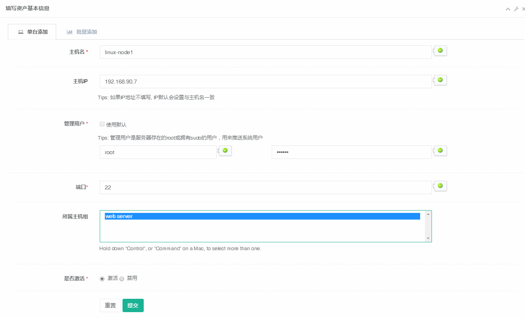The image size is (525, 318).
Task: Click the green check icon next to host IP
Action: (440, 80)
